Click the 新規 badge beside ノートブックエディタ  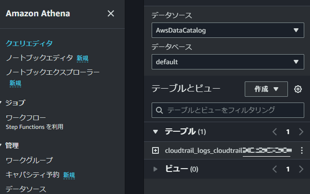83,58
